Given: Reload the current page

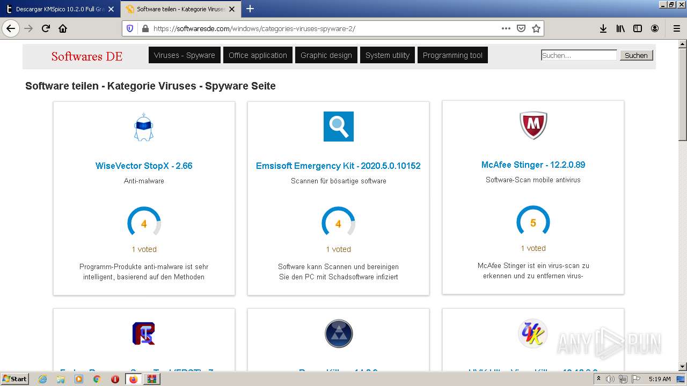Looking at the screenshot, I should point(46,28).
